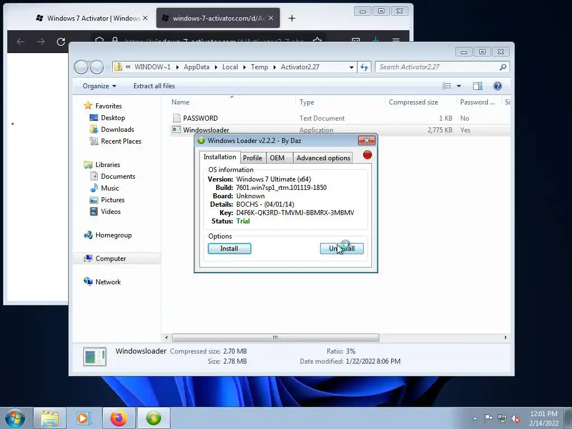Viewport: 572px width, 429px height.
Task: Click the Local breadcrumb segment
Action: tap(230, 67)
